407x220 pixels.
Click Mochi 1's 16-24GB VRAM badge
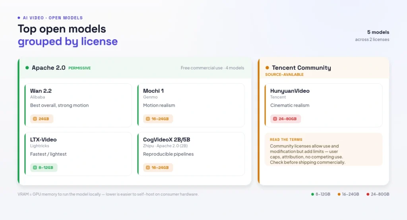tap(158, 119)
